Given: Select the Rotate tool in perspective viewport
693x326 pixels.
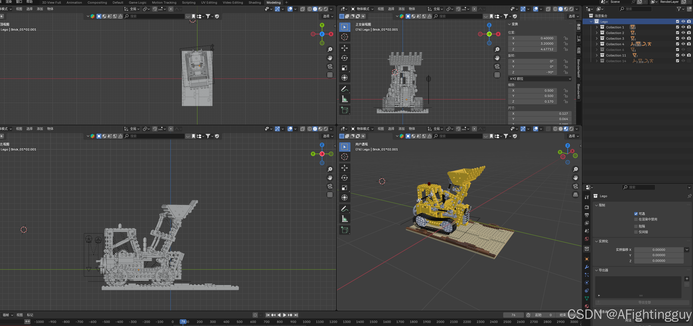Looking at the screenshot, I should click(345, 178).
